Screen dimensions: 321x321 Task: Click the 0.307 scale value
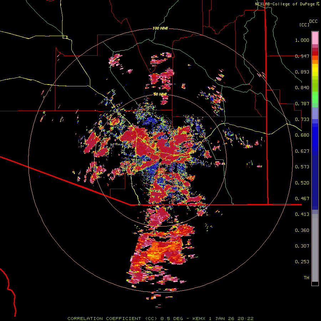click(302, 246)
